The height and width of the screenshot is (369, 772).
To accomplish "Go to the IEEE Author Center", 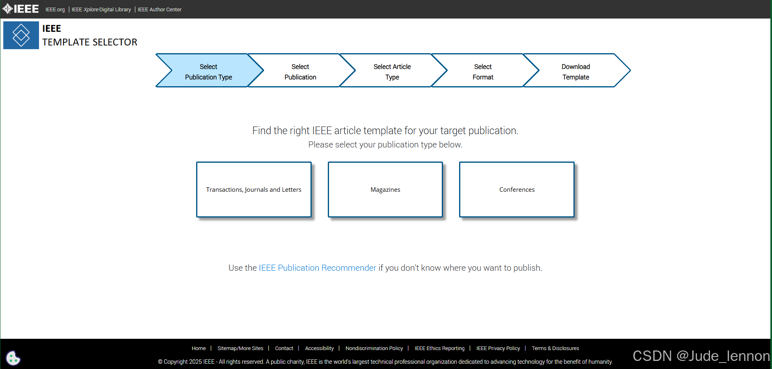I will point(159,9).
